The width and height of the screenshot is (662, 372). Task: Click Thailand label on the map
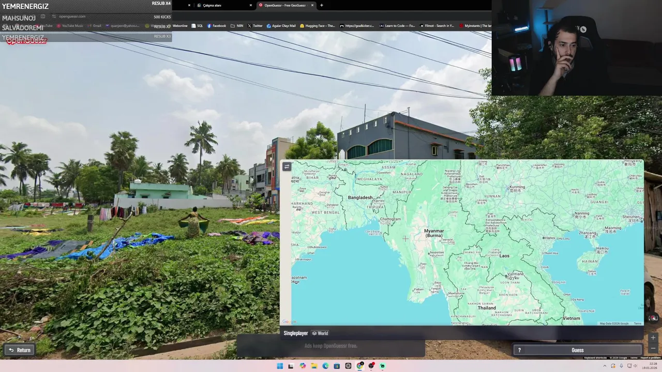(x=486, y=308)
